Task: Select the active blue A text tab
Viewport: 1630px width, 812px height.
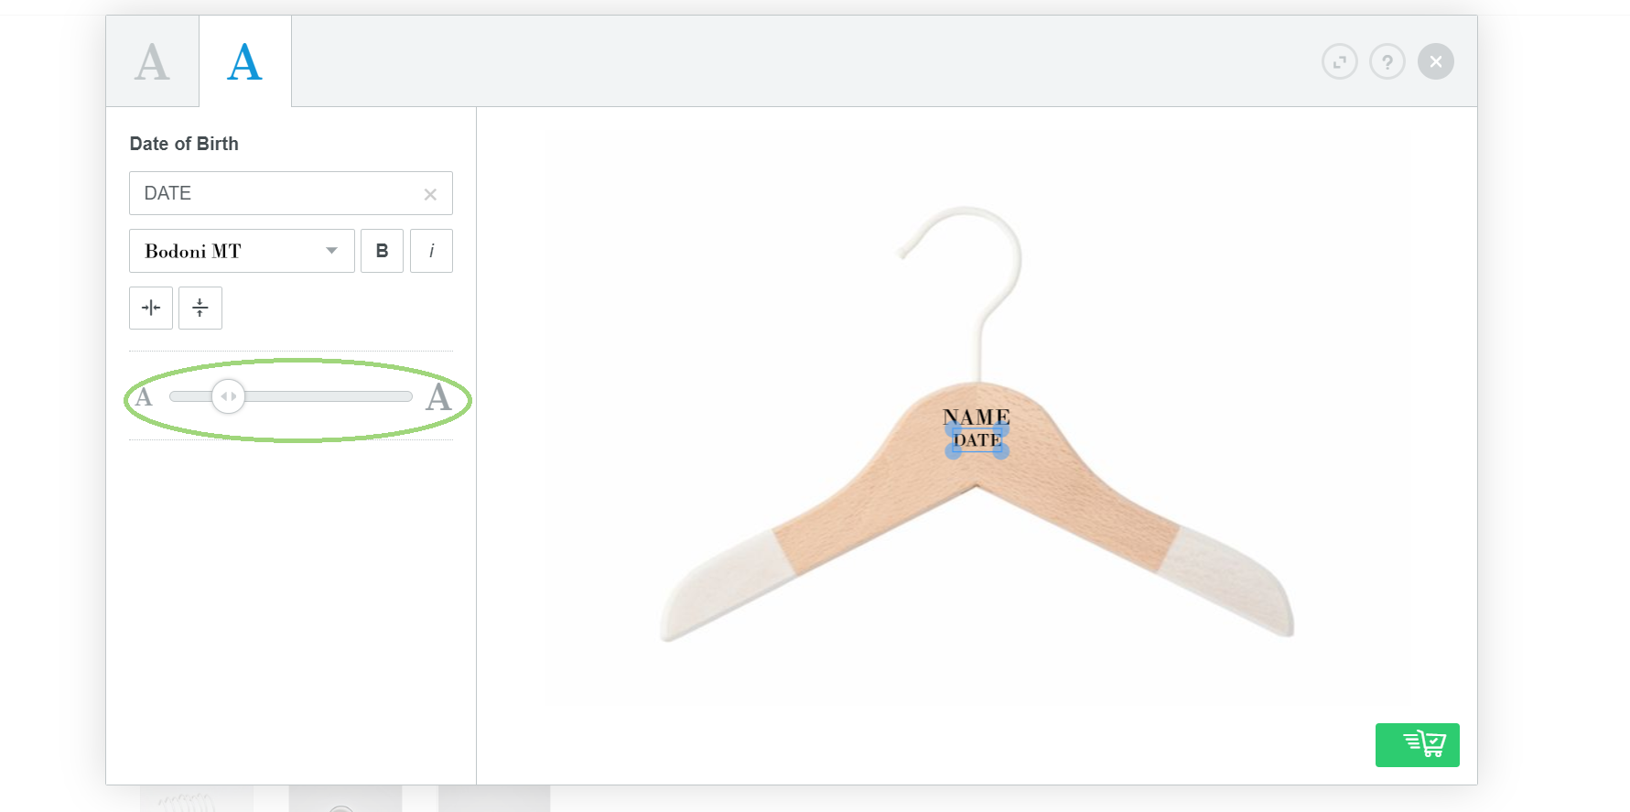Action: coord(244,61)
